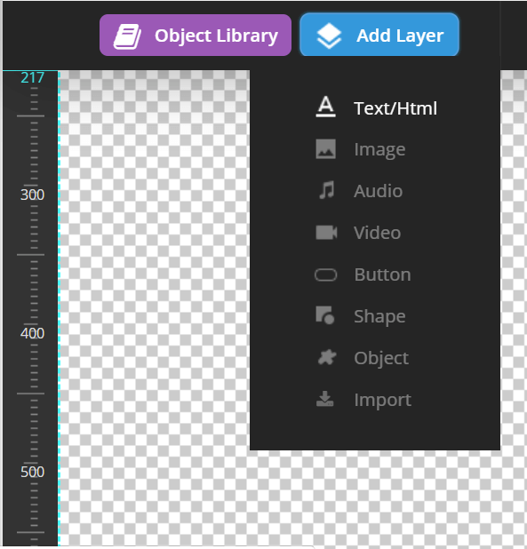Click the book icon on Object Library
The width and height of the screenshot is (527, 549).
tap(127, 36)
